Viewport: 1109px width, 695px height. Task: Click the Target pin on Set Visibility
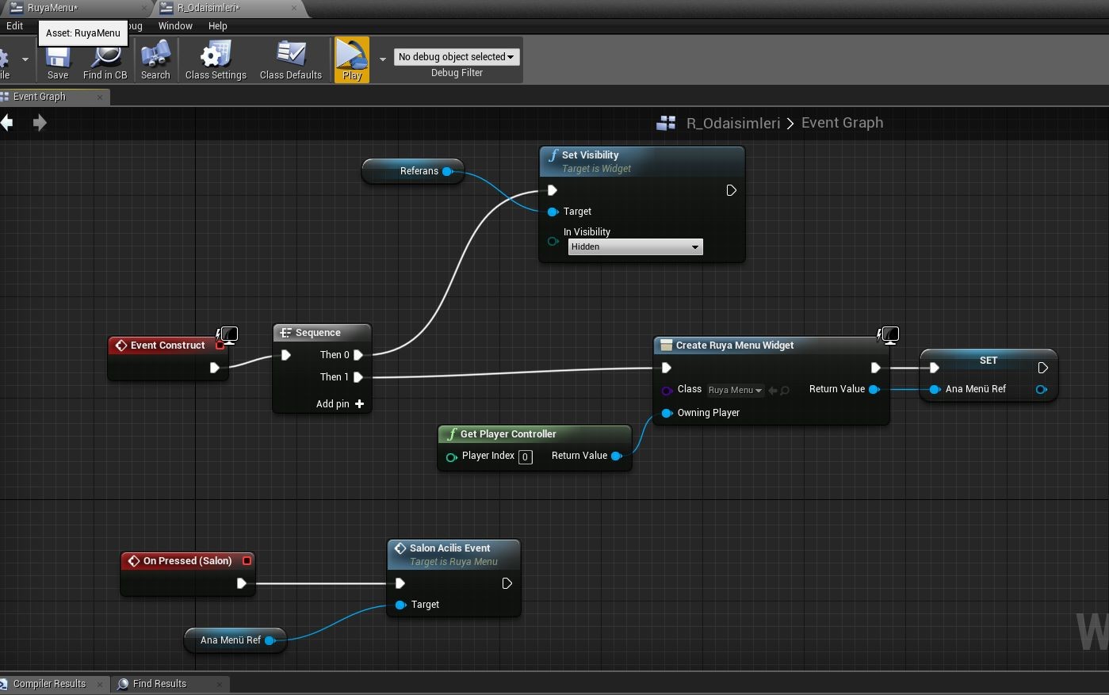tap(553, 212)
